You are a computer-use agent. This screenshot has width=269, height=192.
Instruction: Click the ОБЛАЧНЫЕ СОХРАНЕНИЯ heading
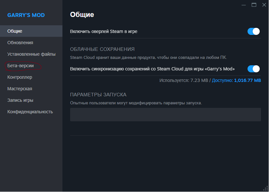pyautogui.click(x=102, y=49)
